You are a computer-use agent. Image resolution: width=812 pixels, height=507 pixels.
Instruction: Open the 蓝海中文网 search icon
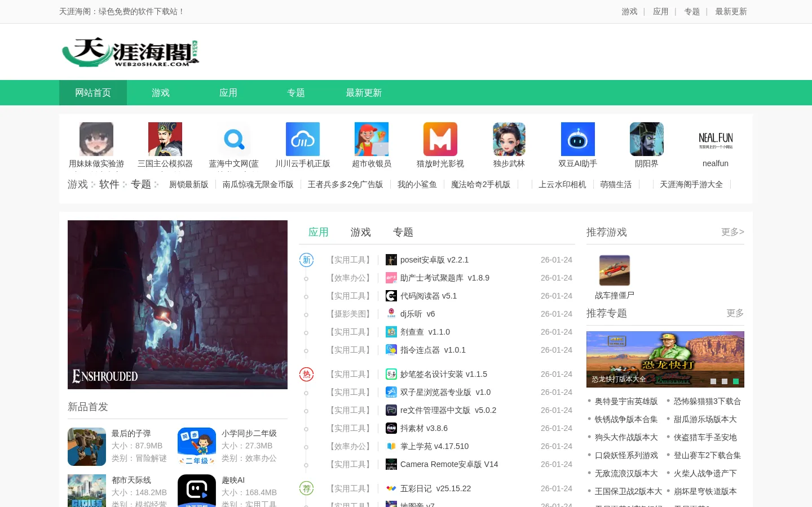click(234, 139)
